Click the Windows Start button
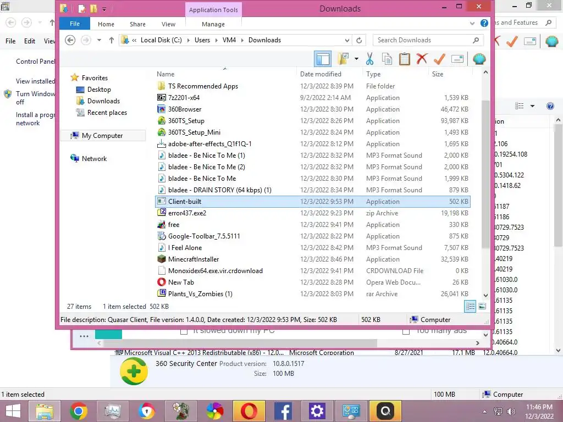 (13, 411)
